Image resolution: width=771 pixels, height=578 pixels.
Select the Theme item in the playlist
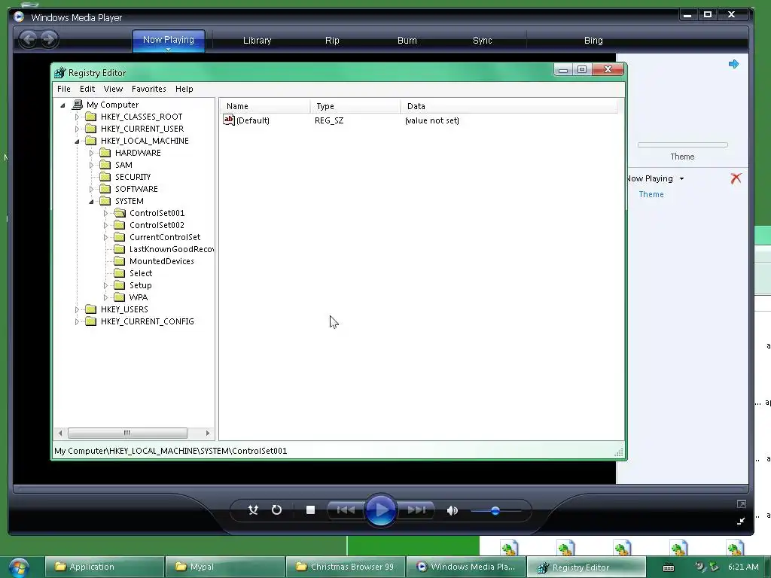651,195
